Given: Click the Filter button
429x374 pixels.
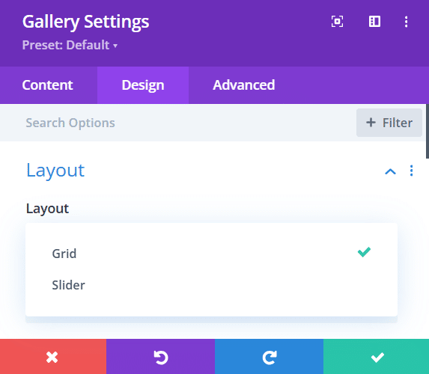Looking at the screenshot, I should click(389, 123).
